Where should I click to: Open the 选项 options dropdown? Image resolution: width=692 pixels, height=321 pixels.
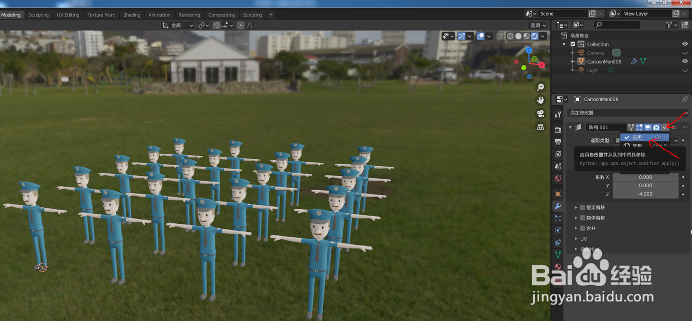[x=538, y=25]
